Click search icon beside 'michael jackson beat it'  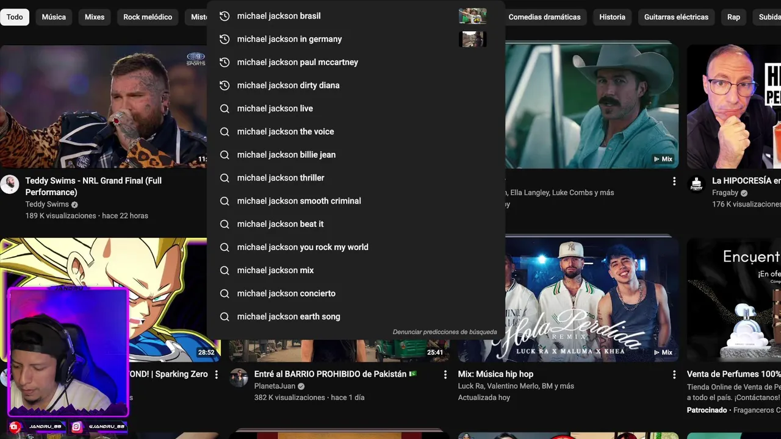225,224
